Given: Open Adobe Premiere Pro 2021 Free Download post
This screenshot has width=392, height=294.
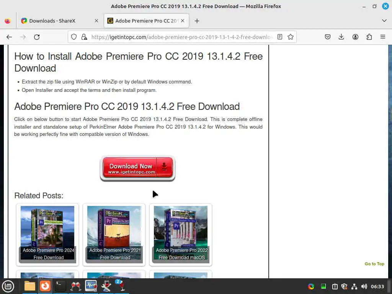Looking at the screenshot, I should point(114,235).
